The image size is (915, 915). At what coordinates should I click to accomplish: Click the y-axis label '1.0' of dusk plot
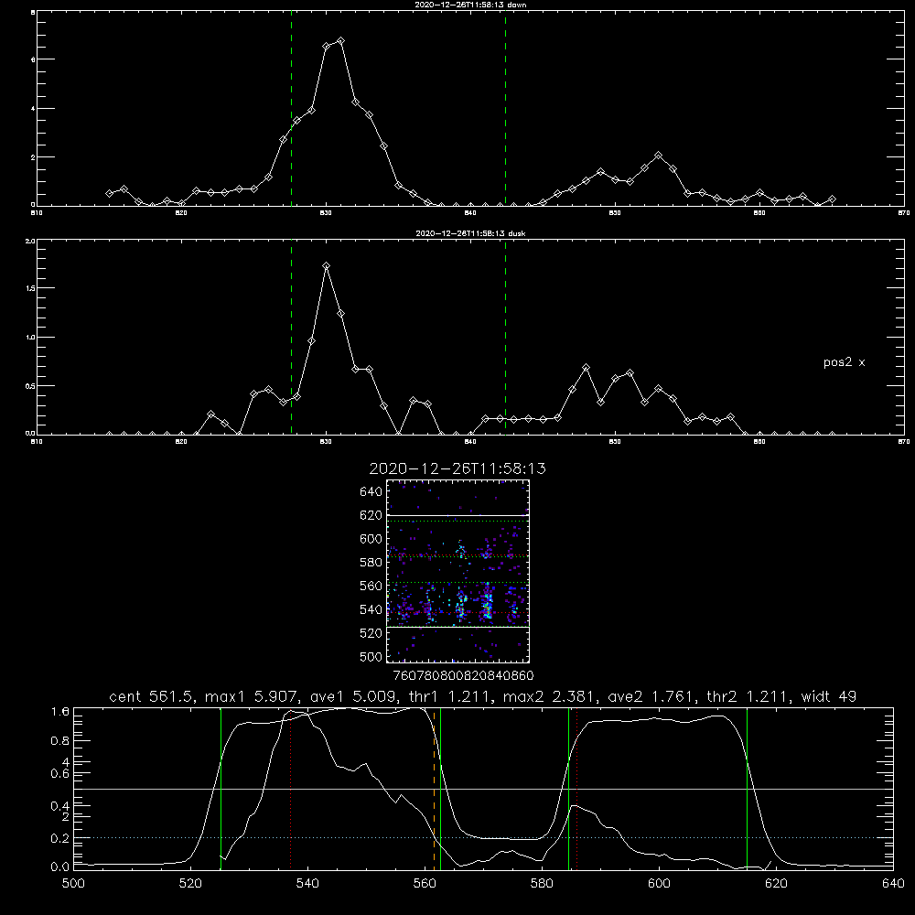(31, 338)
